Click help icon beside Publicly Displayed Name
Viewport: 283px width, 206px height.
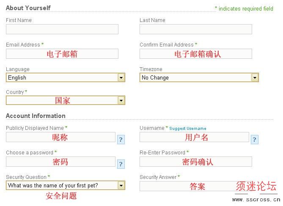121,140
